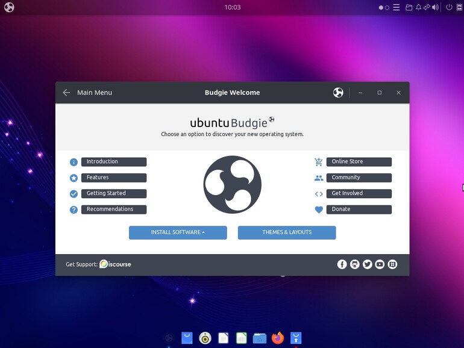Open the Discourse support link
The width and height of the screenshot is (464, 348).
(x=116, y=264)
